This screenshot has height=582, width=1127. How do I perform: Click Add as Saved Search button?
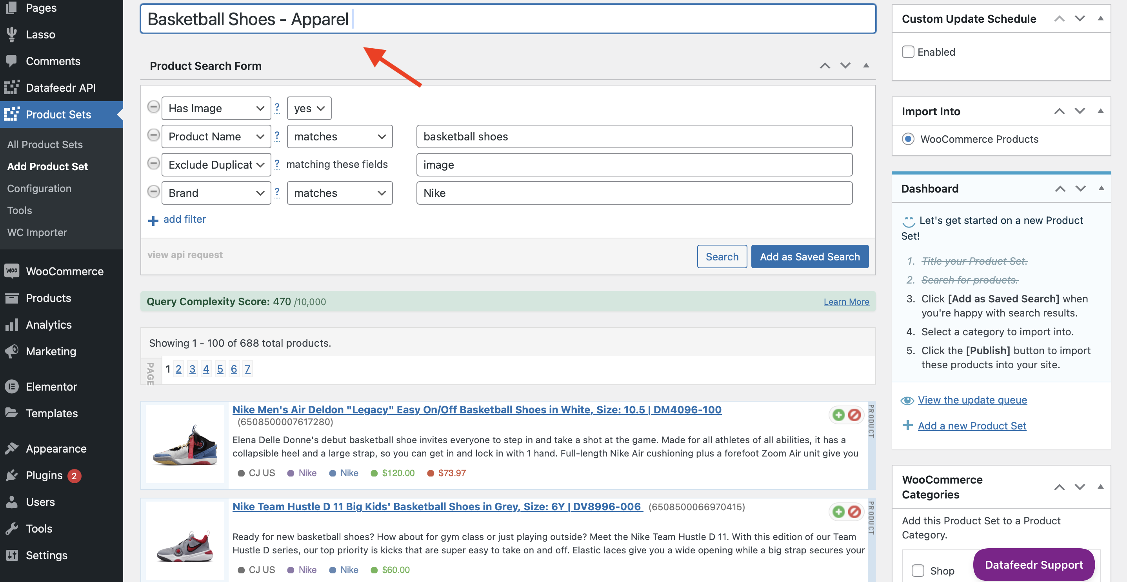pos(809,256)
